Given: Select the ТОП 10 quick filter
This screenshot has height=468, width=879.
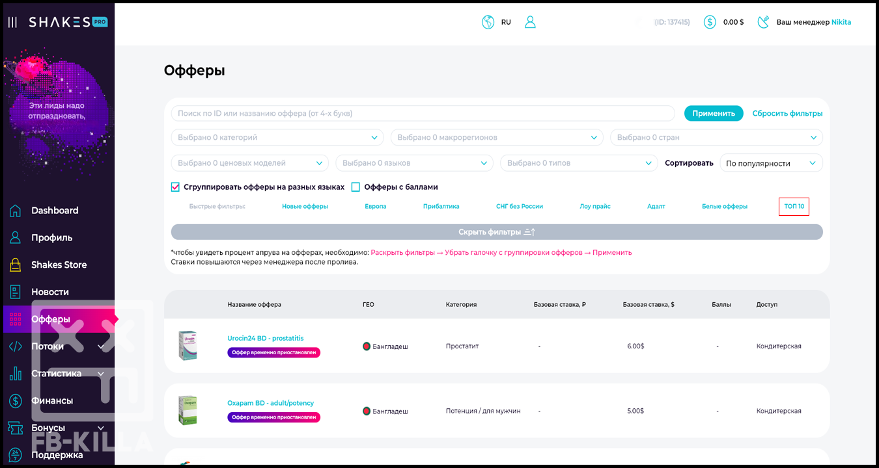Looking at the screenshot, I should [794, 207].
